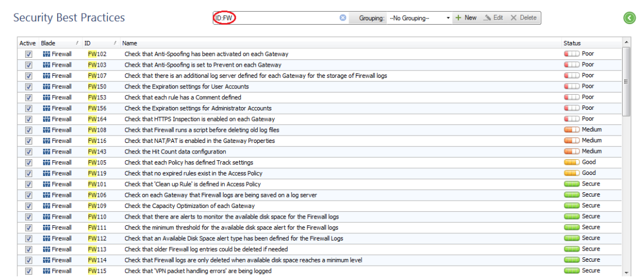
Task: Click the Status column header
Action: (x=572, y=43)
